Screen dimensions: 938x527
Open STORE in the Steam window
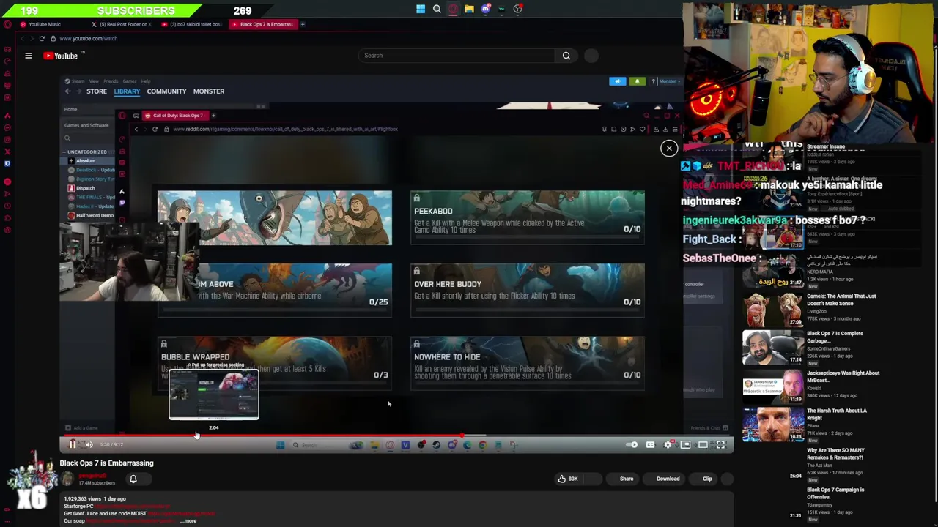[97, 91]
